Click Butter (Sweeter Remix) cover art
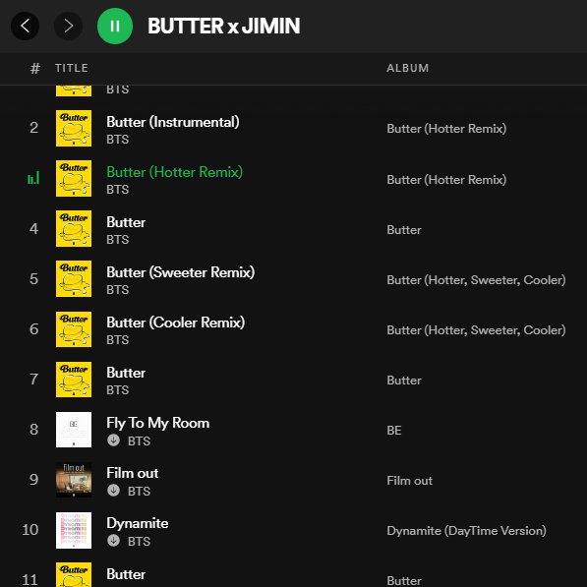The height and width of the screenshot is (587, 587). [x=74, y=278]
